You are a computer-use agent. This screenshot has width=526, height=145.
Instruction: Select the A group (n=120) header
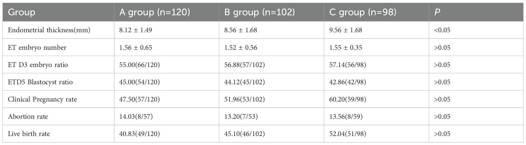point(155,13)
